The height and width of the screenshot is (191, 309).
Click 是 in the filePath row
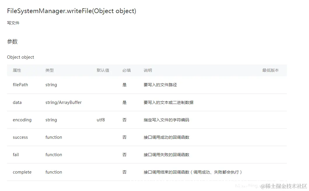pyautogui.click(x=124, y=85)
